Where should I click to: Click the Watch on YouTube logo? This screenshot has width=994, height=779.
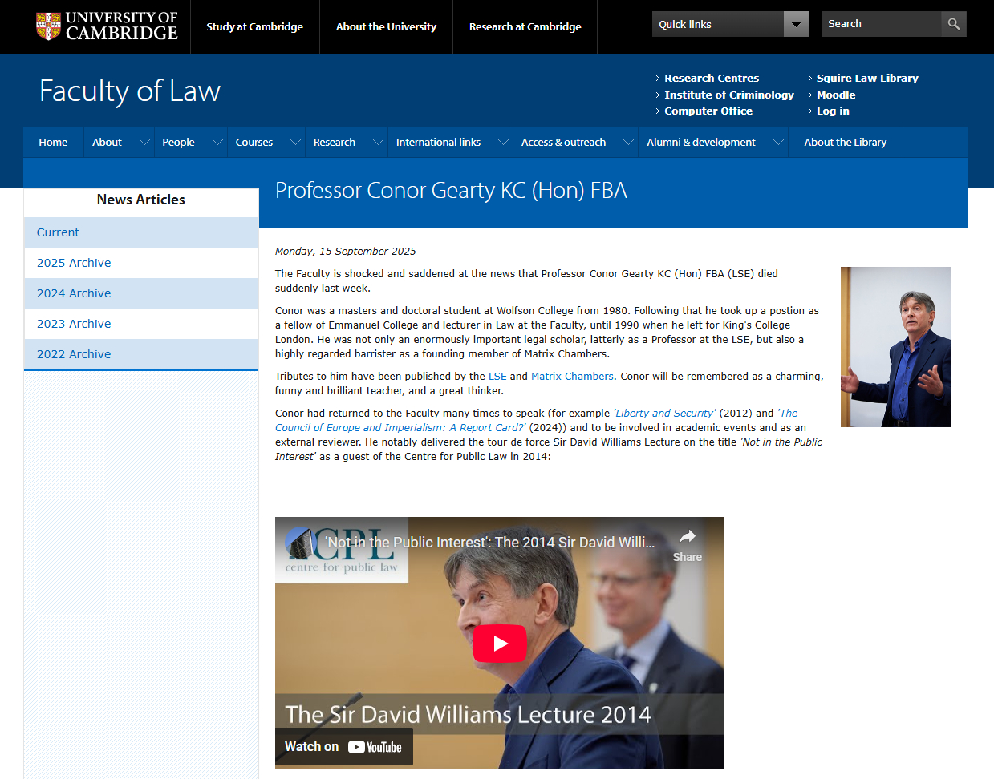[x=375, y=747]
